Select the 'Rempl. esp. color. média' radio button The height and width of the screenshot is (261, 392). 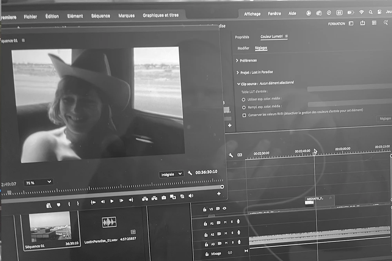tap(244, 107)
